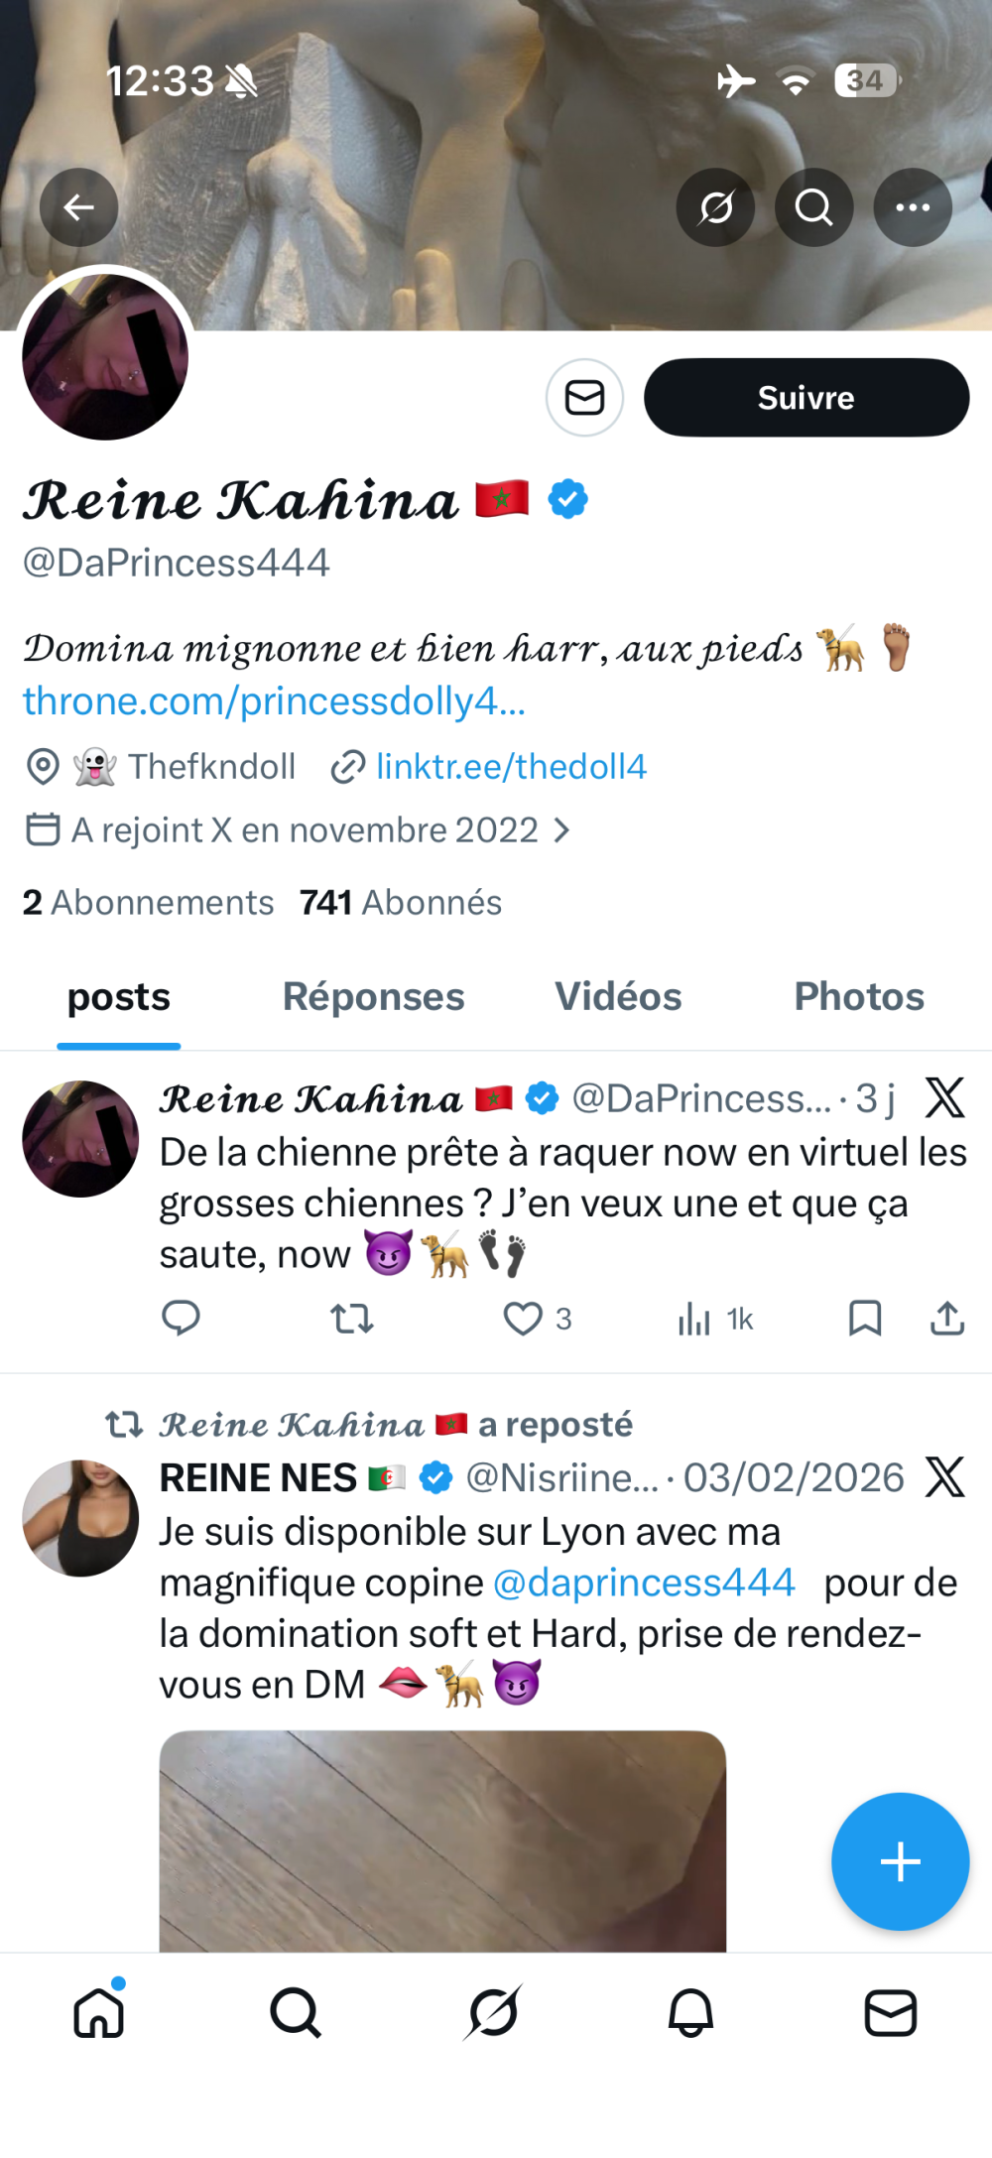This screenshot has width=992, height=2158.
Task: Tap the back arrow button
Action: click(79, 207)
